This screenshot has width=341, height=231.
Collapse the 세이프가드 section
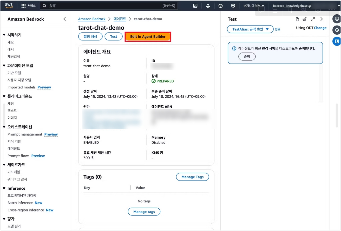(4, 165)
